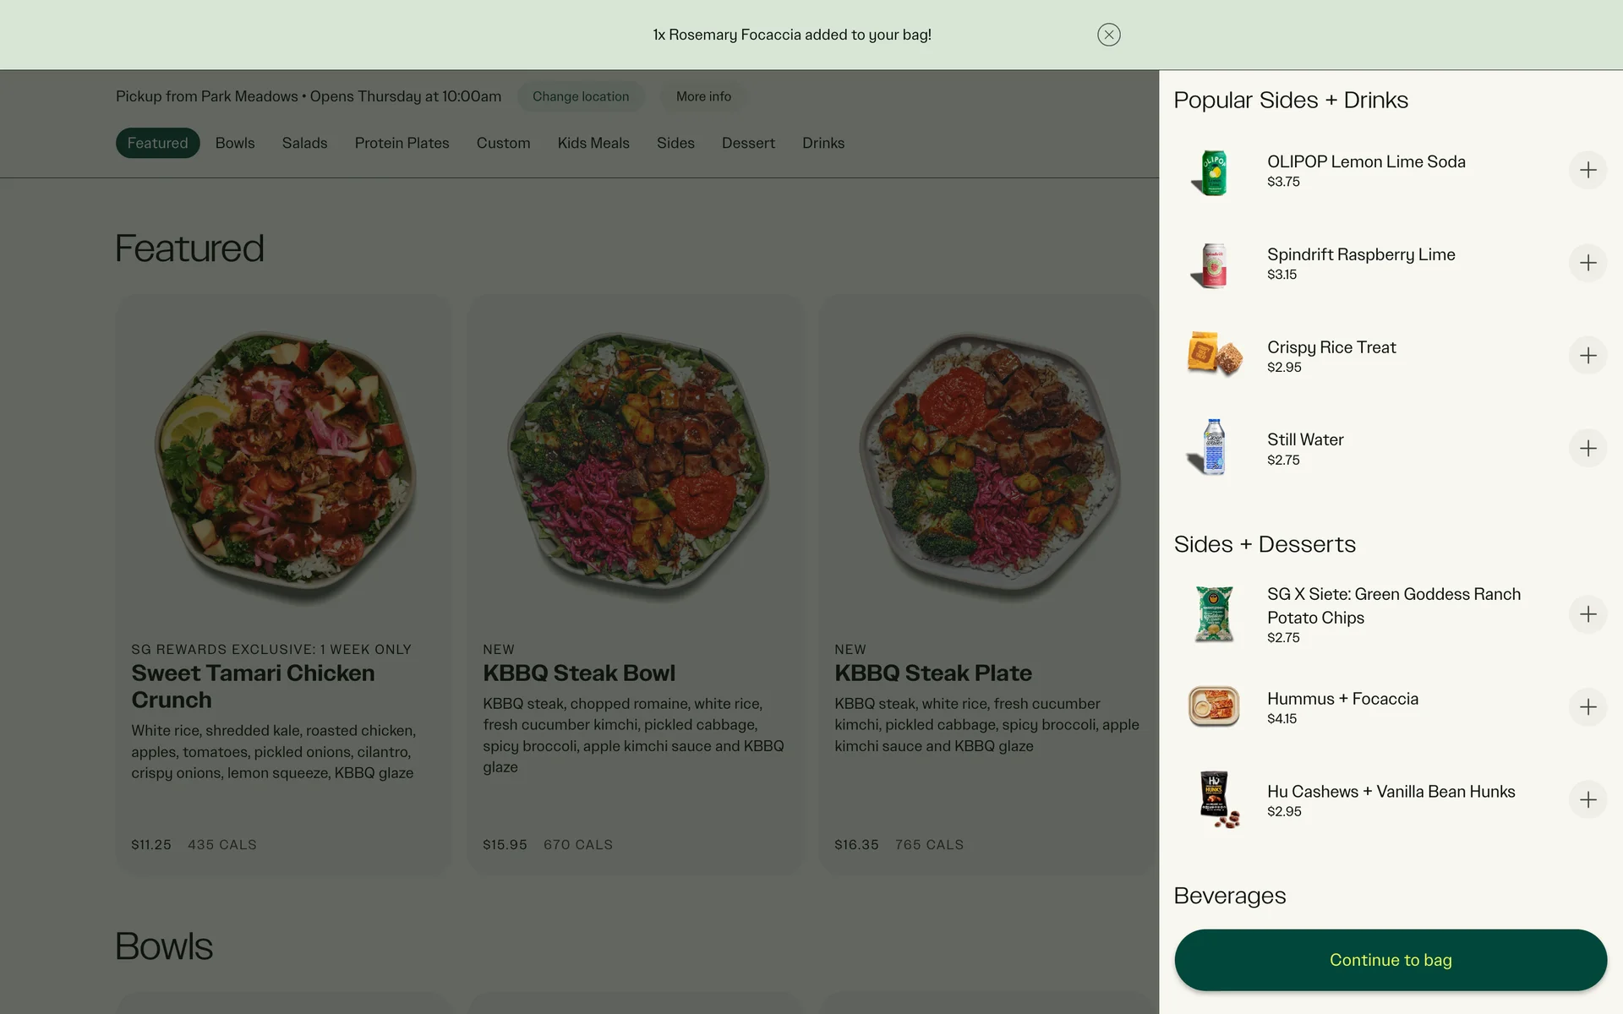
Task: Click the OLIPOP soda can thumbnail
Action: click(1213, 172)
